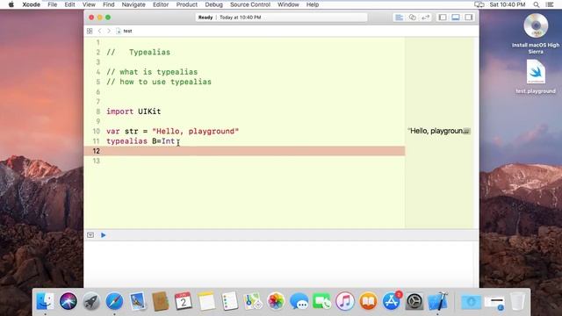
Task: Open Calendar from the Dock
Action: [x=184, y=301]
